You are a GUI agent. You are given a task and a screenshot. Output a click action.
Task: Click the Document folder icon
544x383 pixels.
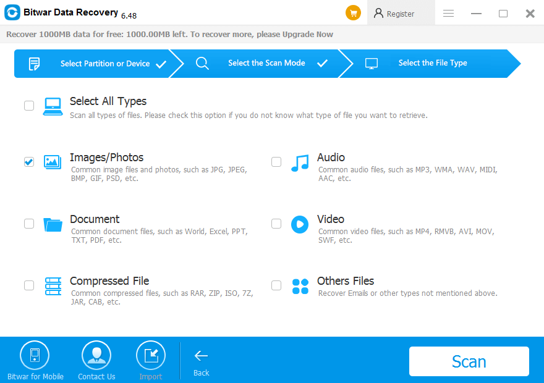(53, 224)
